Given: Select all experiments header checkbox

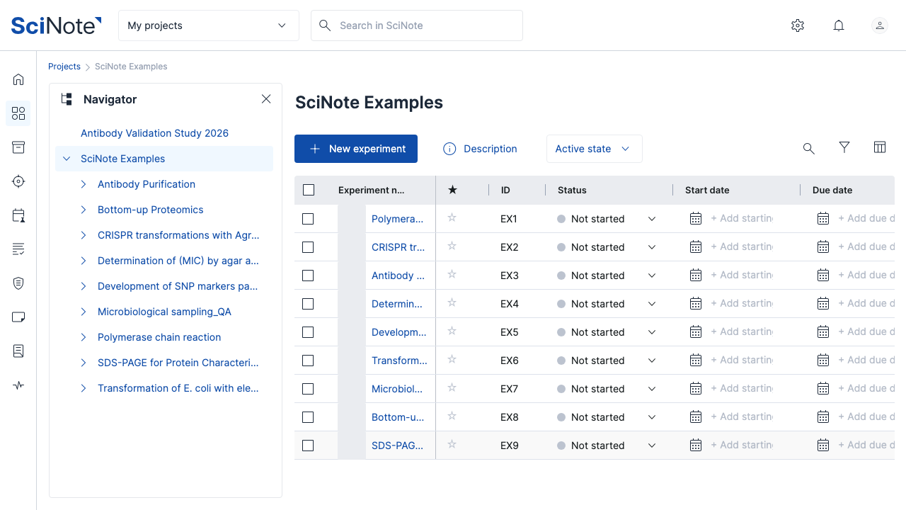Looking at the screenshot, I should [x=309, y=190].
